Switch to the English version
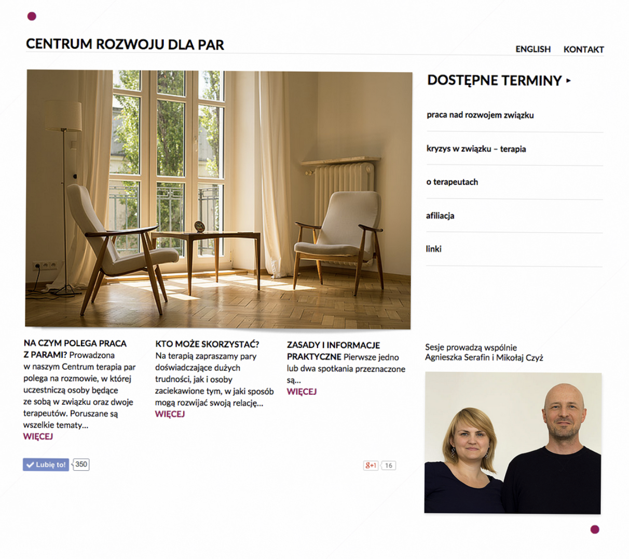 (x=533, y=49)
